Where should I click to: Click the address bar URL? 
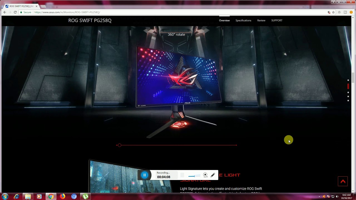pos(67,12)
